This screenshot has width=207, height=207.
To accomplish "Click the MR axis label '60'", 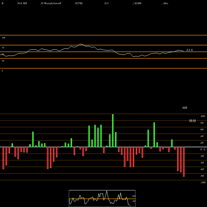I will (202, 130).
